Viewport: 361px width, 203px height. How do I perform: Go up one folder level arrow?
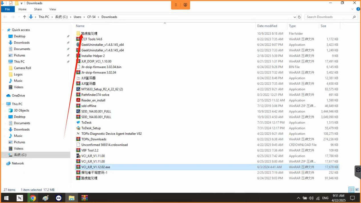[x=25, y=17]
